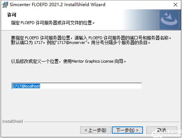Click the blue gradient banner left of the logo

pyautogui.click(x=141, y=20)
